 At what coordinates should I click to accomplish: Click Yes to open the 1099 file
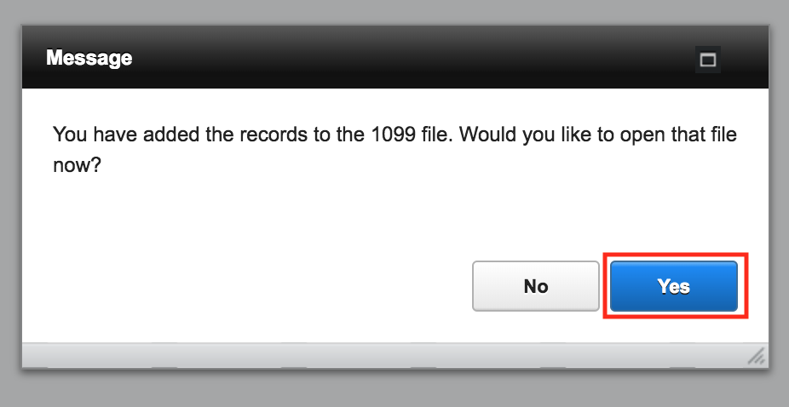click(x=674, y=286)
